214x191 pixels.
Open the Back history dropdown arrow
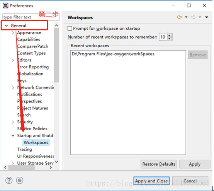click(x=186, y=17)
